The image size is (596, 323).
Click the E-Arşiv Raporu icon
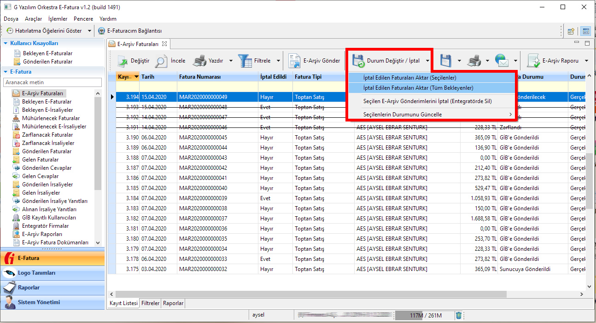(533, 61)
